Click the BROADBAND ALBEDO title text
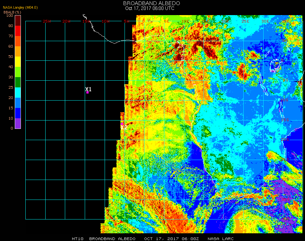Viewport: 305px width, 241px height. coord(150,3)
